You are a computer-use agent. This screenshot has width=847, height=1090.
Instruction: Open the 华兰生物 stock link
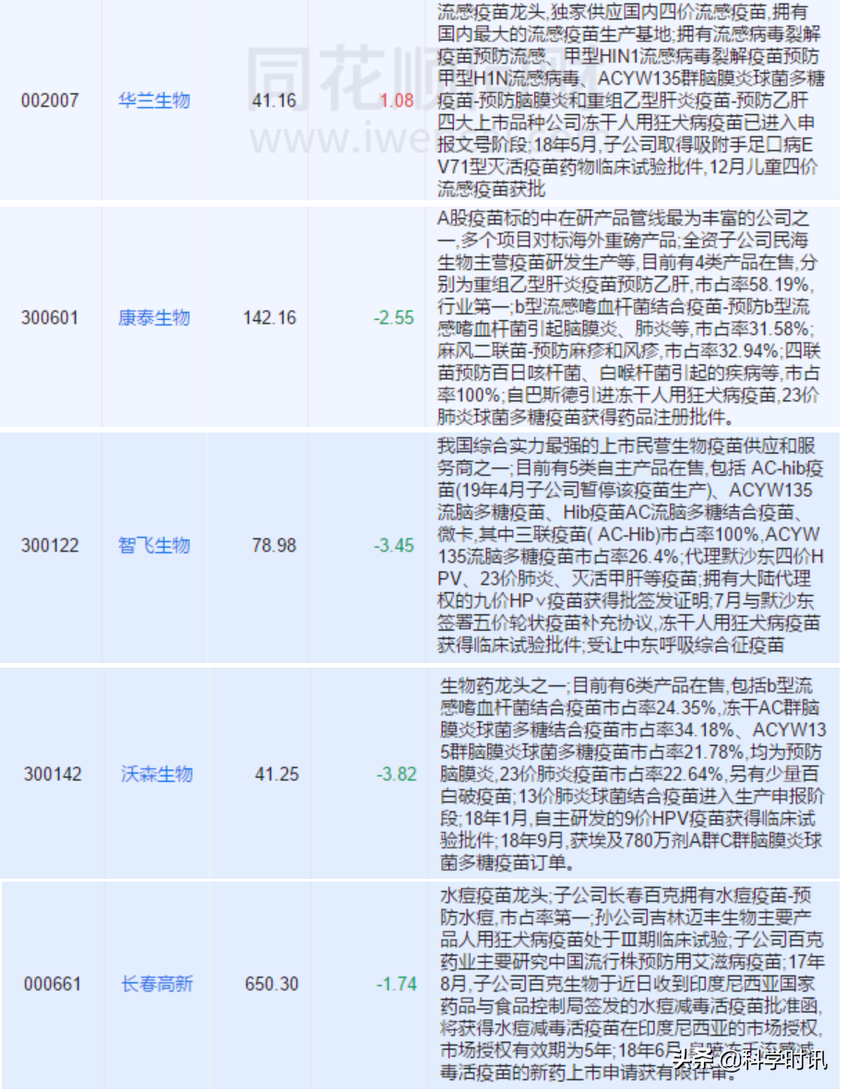point(154,101)
